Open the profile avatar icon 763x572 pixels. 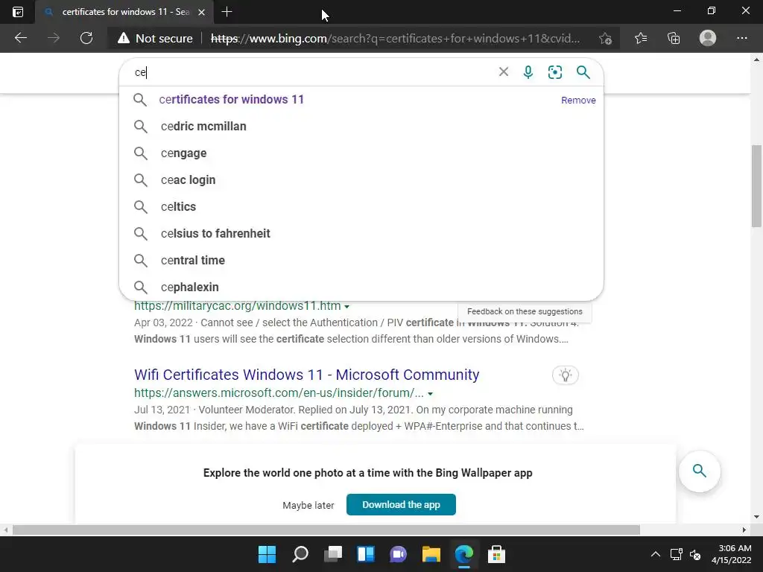(708, 38)
